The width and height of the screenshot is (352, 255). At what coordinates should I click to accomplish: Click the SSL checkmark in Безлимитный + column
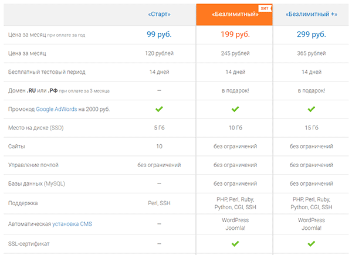(x=312, y=243)
